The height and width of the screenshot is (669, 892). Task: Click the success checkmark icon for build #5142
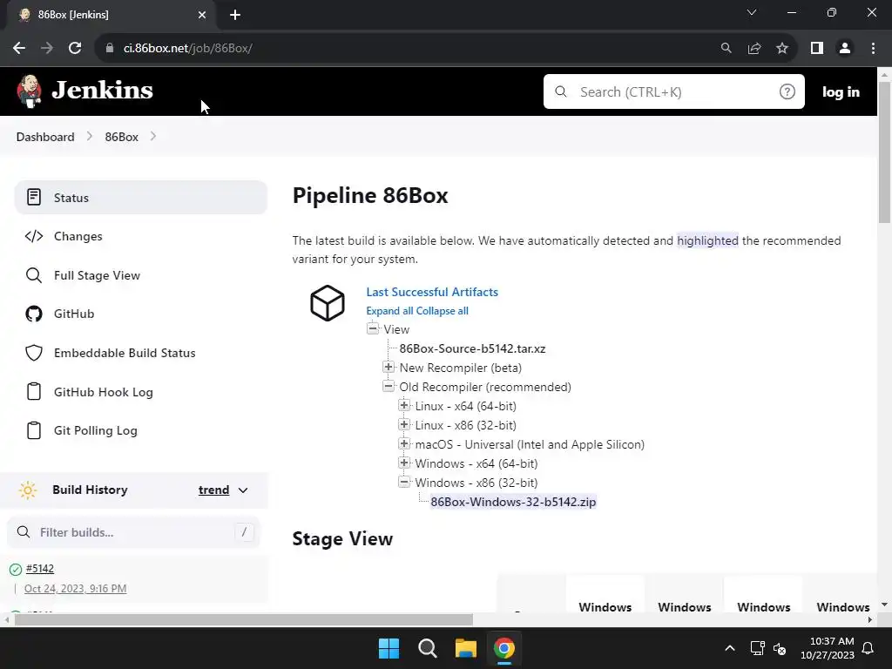point(16,569)
